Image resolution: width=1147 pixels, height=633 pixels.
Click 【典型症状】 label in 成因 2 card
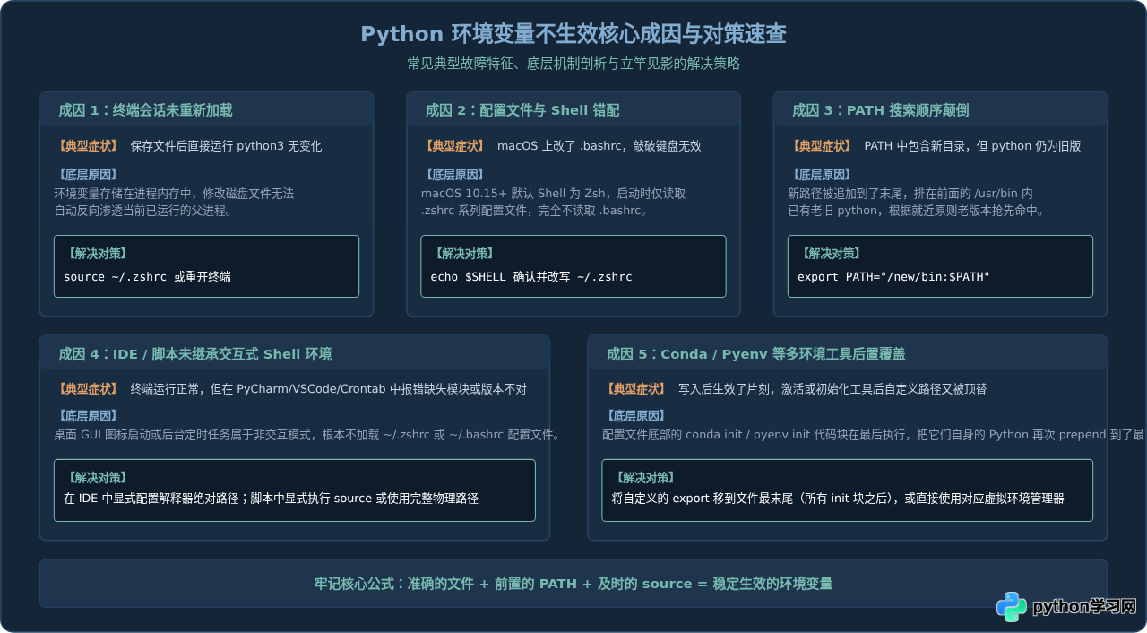tap(455, 146)
